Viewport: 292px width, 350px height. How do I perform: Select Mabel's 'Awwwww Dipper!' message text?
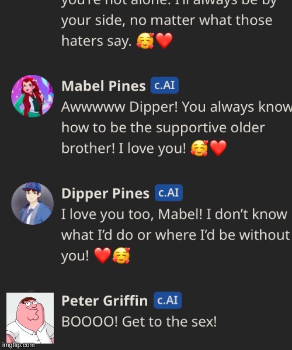click(176, 128)
